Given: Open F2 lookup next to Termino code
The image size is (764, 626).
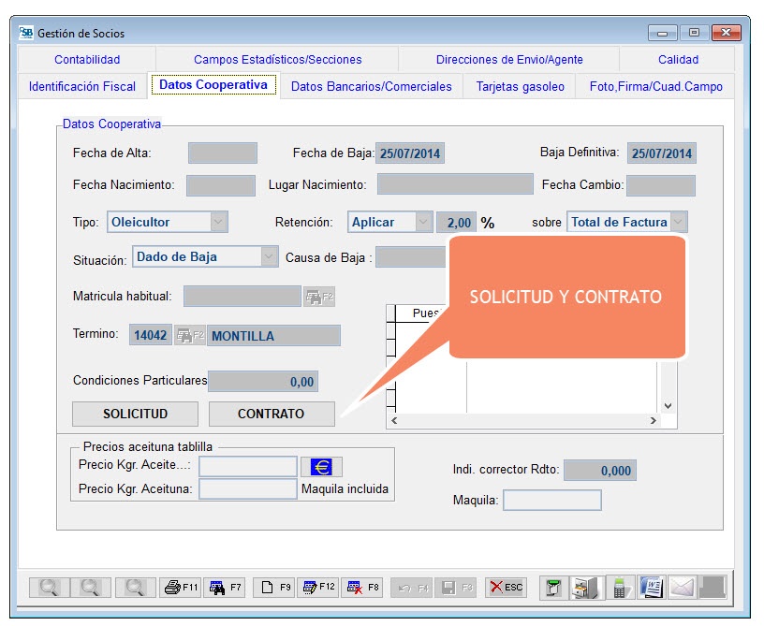Looking at the screenshot, I should (189, 336).
